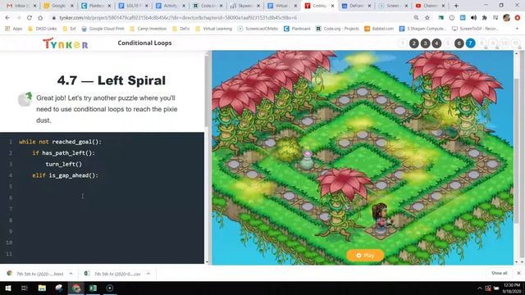
Task: Go to level 3 in the progress bar
Action: tap(425, 43)
